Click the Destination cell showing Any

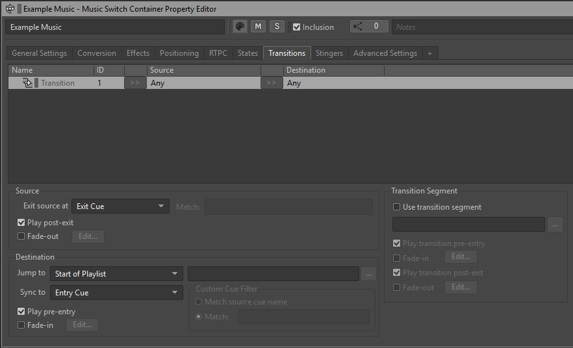333,83
